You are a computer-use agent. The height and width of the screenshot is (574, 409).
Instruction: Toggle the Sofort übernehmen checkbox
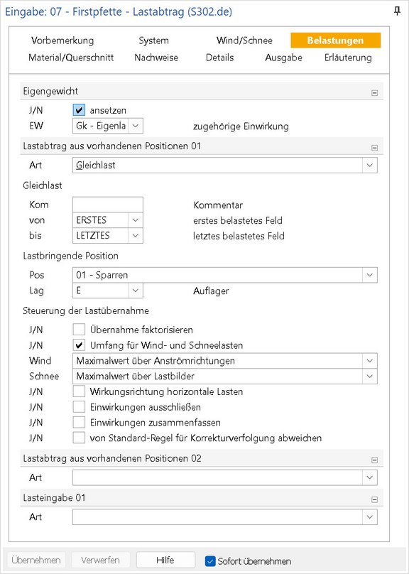[210, 561]
